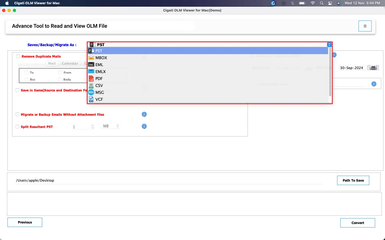Open the MB size unit dropdown
The width and height of the screenshot is (385, 240).
110,126
